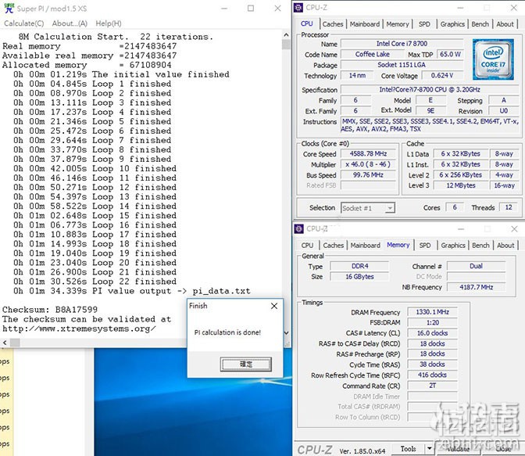Click the Cores count value 6
Viewport: 525px width, 456px height.
(455, 207)
